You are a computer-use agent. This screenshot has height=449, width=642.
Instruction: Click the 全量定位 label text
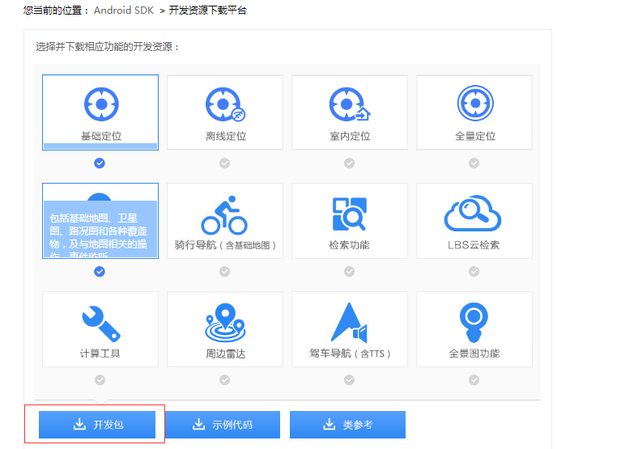475,136
